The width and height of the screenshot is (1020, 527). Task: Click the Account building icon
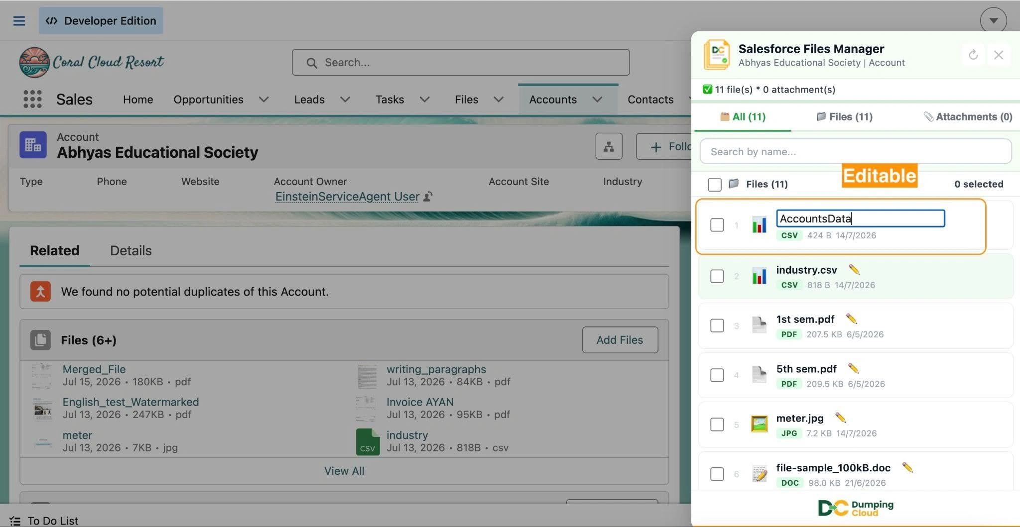click(33, 145)
